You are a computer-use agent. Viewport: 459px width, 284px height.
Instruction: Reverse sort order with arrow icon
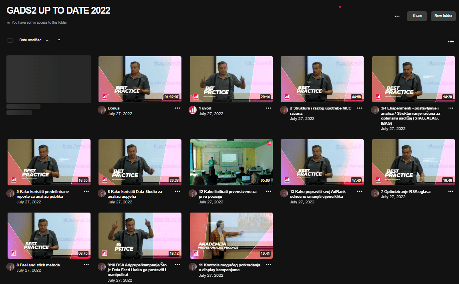tap(59, 41)
